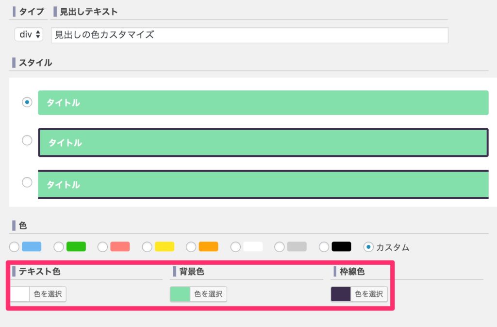Click the green background color swatch
Viewport: 497px width, 327px height.
click(x=180, y=294)
